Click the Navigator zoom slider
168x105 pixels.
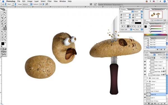[158, 20]
